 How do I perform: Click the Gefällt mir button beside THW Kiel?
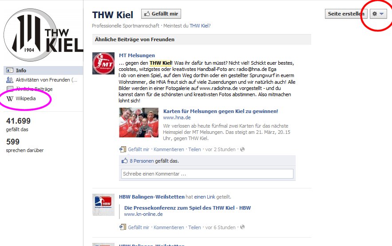pos(161,14)
